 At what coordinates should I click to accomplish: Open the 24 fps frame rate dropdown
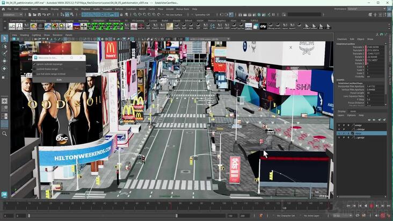point(343,216)
